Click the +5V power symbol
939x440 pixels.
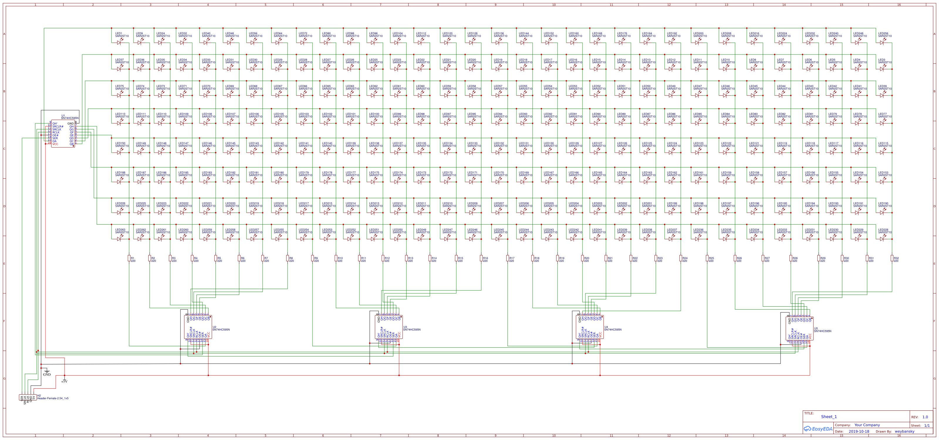coord(65,380)
